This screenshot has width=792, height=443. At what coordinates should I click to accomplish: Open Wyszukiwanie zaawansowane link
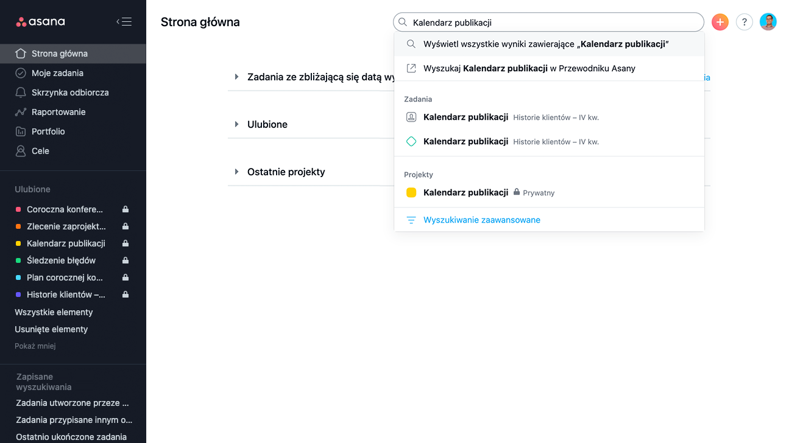pyautogui.click(x=481, y=220)
